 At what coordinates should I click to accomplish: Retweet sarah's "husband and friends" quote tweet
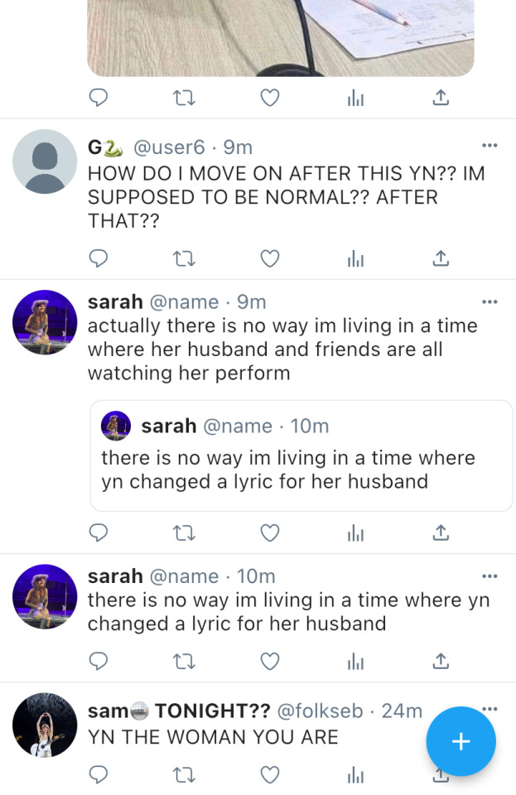pyautogui.click(x=184, y=532)
